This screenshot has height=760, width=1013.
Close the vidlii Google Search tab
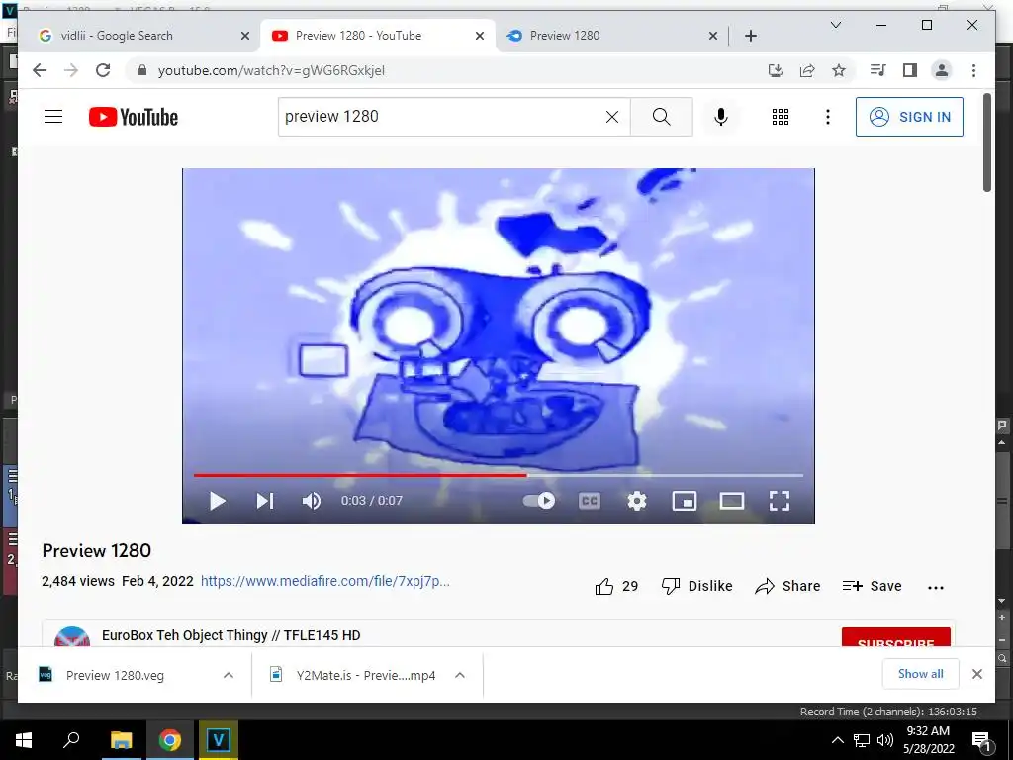click(x=245, y=36)
